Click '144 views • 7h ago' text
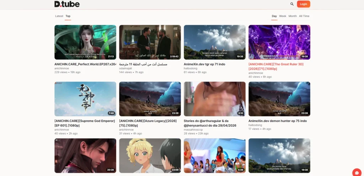 point(132,72)
